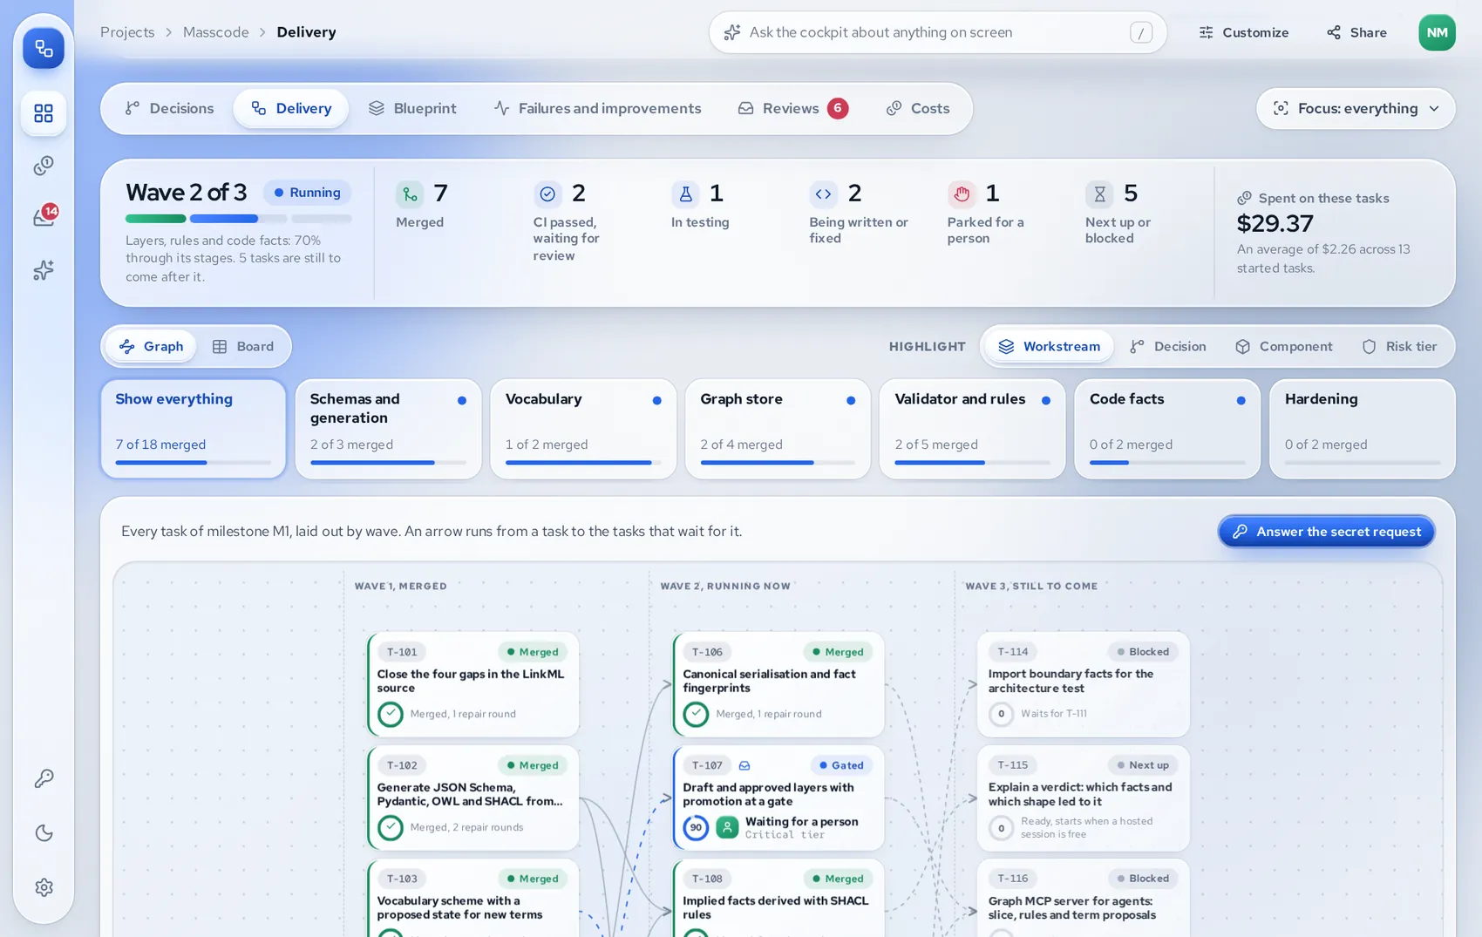Screen dimensions: 1482x937
Task: Click the Being written code icon
Action: (x=823, y=194)
